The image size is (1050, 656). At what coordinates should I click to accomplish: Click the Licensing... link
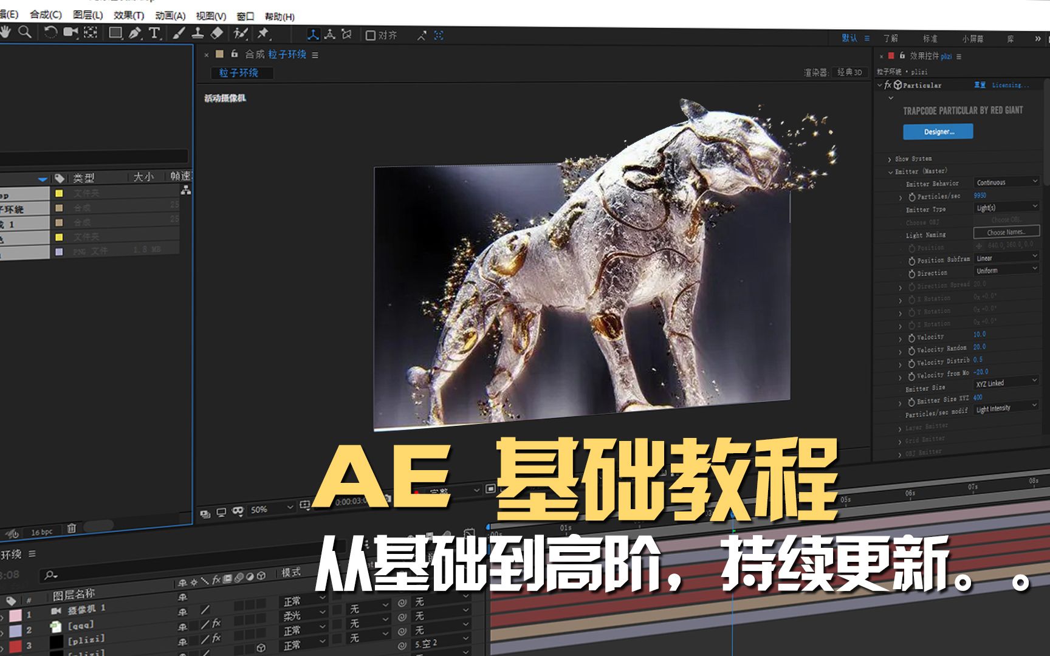pos(1010,86)
